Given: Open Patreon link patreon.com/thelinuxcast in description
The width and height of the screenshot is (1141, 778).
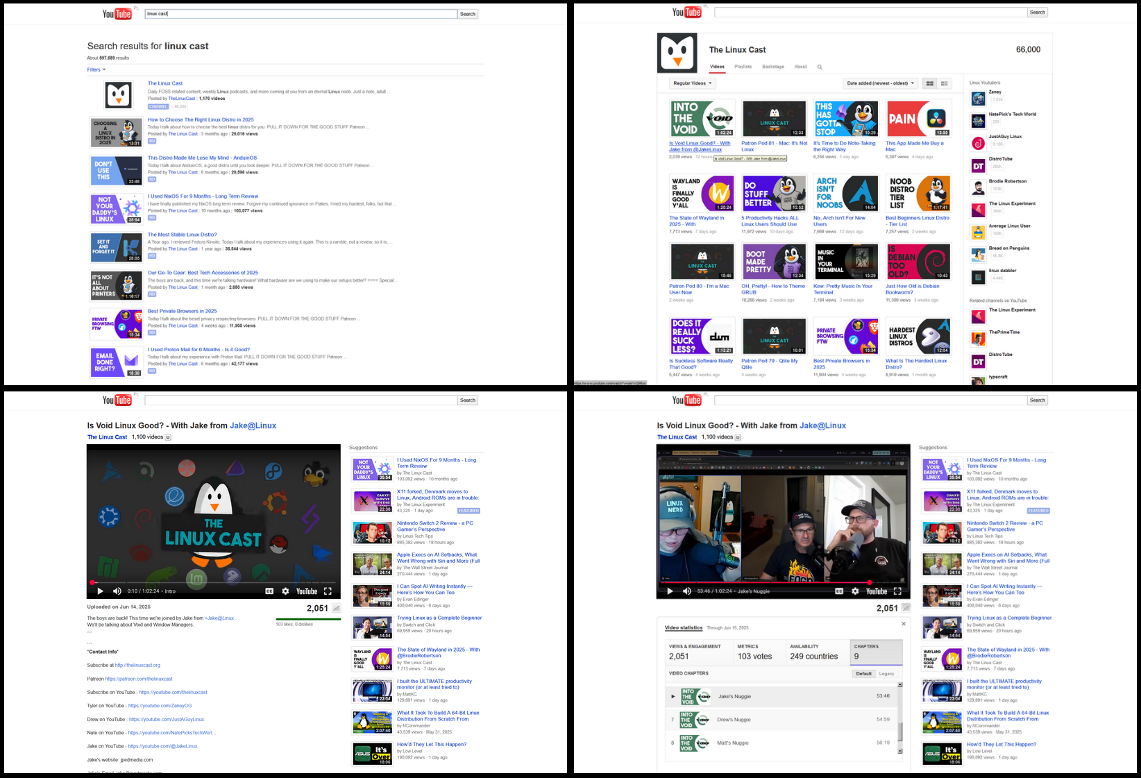Looking at the screenshot, I should pyautogui.click(x=139, y=679).
